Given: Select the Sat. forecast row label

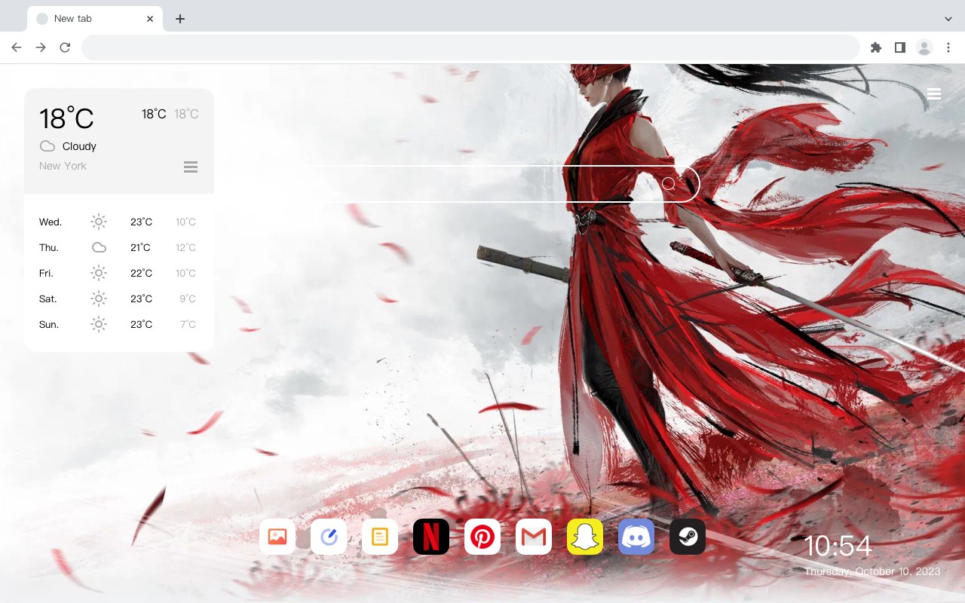Looking at the screenshot, I should pos(48,299).
